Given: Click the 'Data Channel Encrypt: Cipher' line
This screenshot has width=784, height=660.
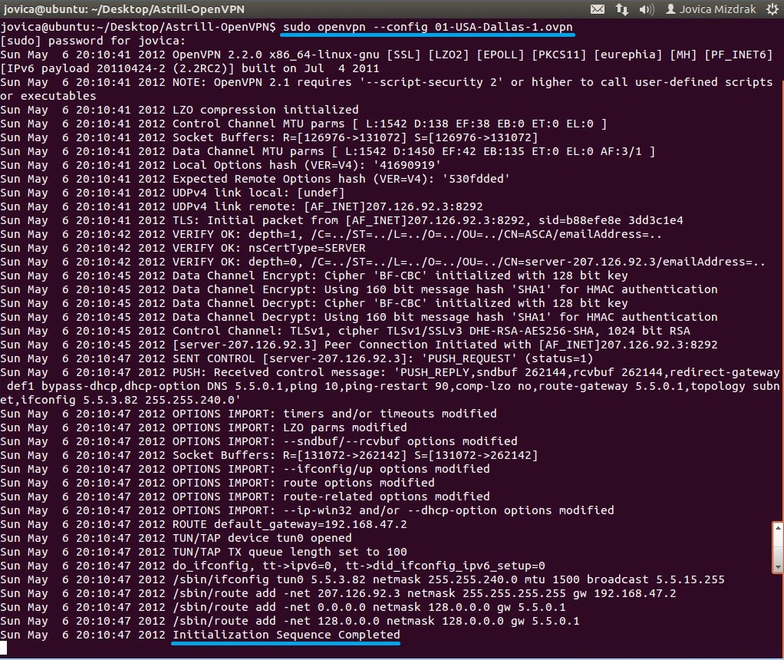Looking at the screenshot, I should 314,276.
